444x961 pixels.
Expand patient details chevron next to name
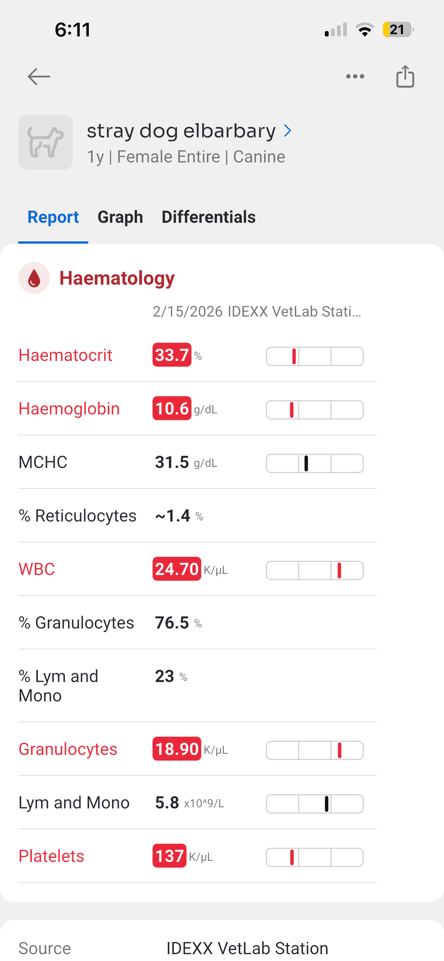(x=288, y=131)
